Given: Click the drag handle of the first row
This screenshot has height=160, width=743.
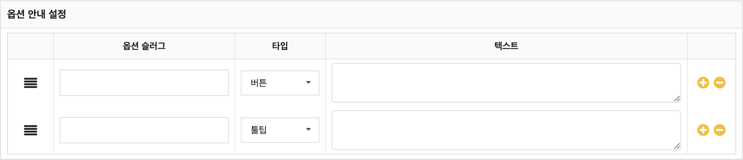Looking at the screenshot, I should tap(30, 83).
